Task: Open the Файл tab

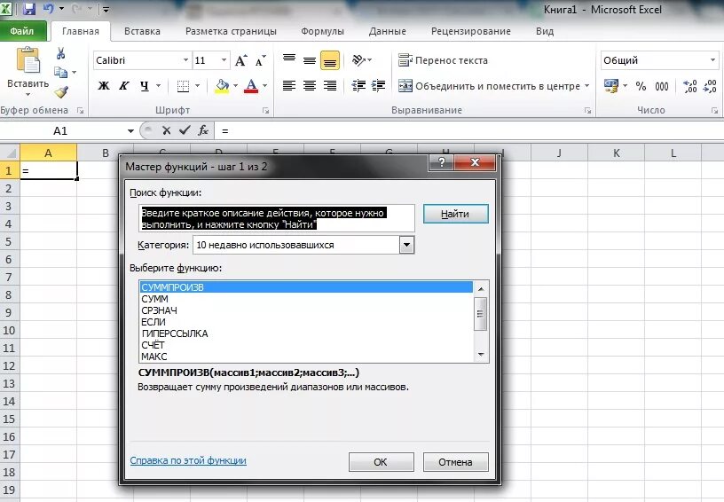Action: tap(22, 31)
